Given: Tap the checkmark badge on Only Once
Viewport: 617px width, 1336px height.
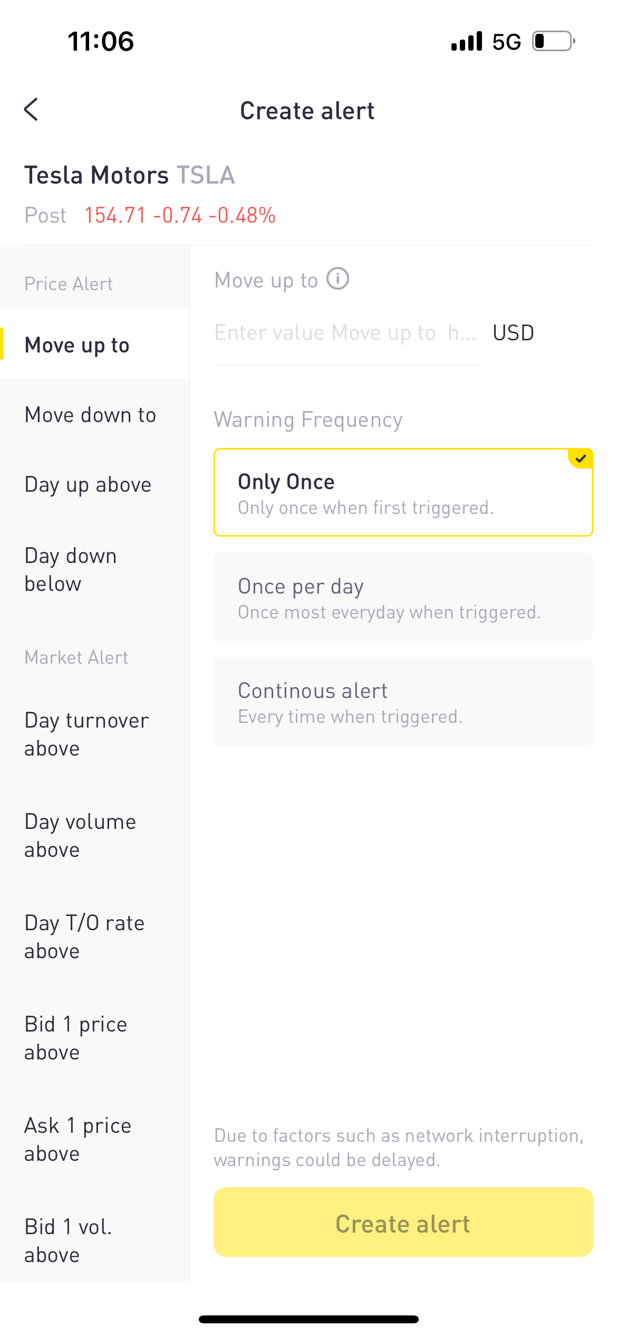Looking at the screenshot, I should coord(580,459).
